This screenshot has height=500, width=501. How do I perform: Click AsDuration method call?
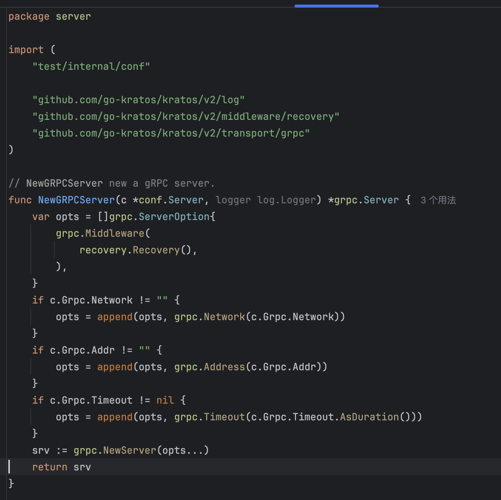pos(369,417)
